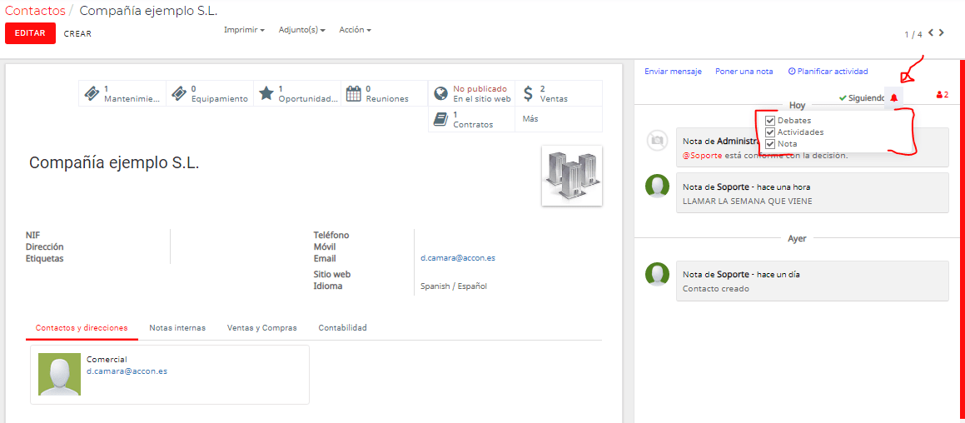
Task: Click the CREAR button
Action: click(77, 34)
